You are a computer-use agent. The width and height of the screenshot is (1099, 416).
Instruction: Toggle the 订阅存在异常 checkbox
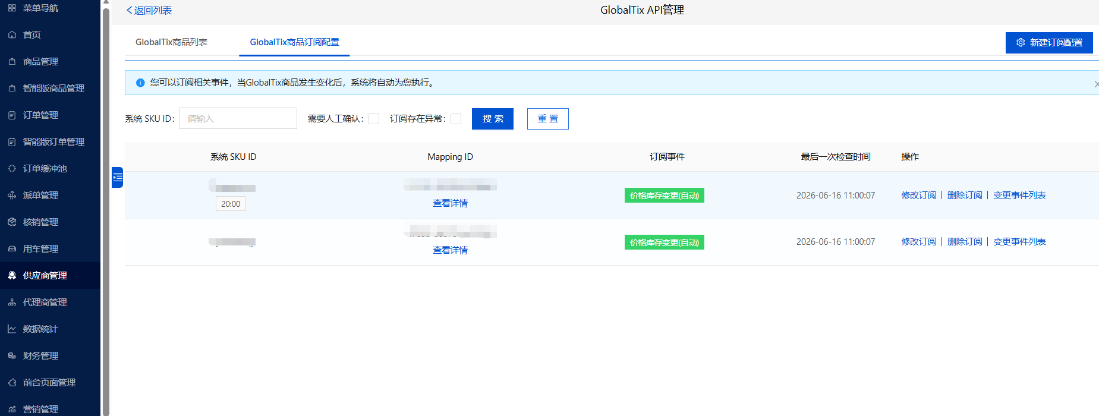pyautogui.click(x=456, y=119)
